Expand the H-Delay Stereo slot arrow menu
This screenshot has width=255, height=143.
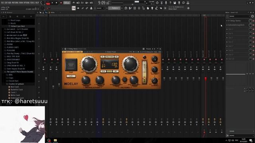(x=227, y=21)
